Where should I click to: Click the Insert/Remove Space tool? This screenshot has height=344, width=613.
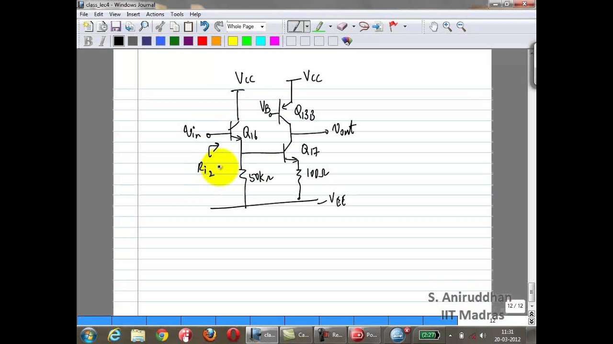(x=378, y=27)
